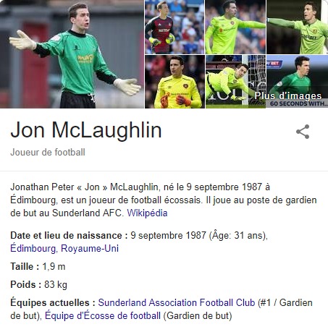Click the Équipes actuelles label

[53, 302]
